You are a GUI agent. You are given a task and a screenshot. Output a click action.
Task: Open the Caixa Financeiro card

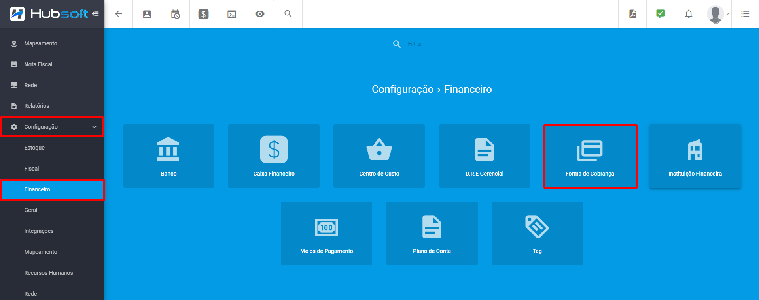pos(274,156)
